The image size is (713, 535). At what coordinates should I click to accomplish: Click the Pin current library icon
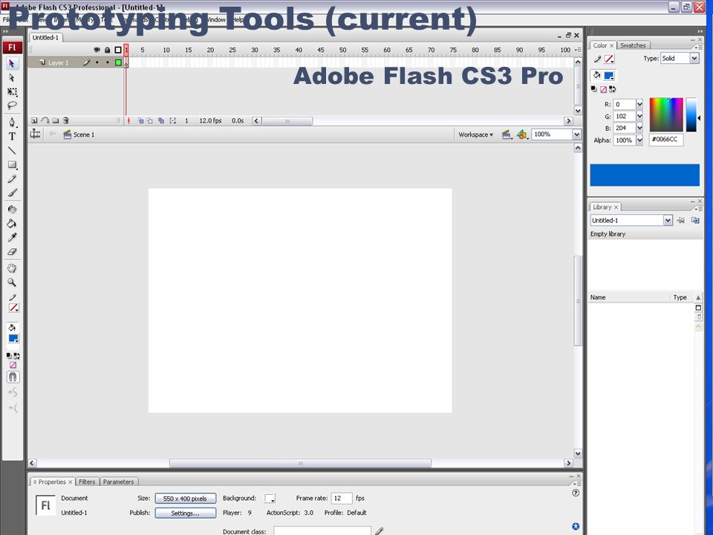point(681,220)
